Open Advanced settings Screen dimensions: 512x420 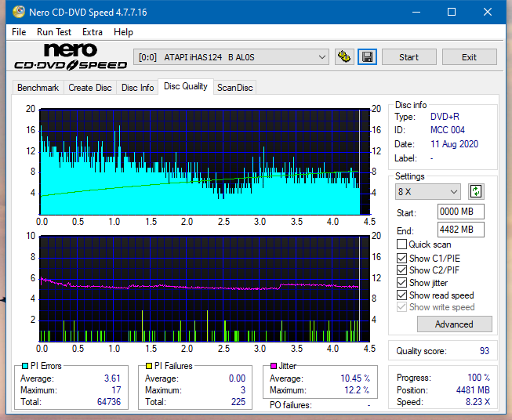[454, 324]
